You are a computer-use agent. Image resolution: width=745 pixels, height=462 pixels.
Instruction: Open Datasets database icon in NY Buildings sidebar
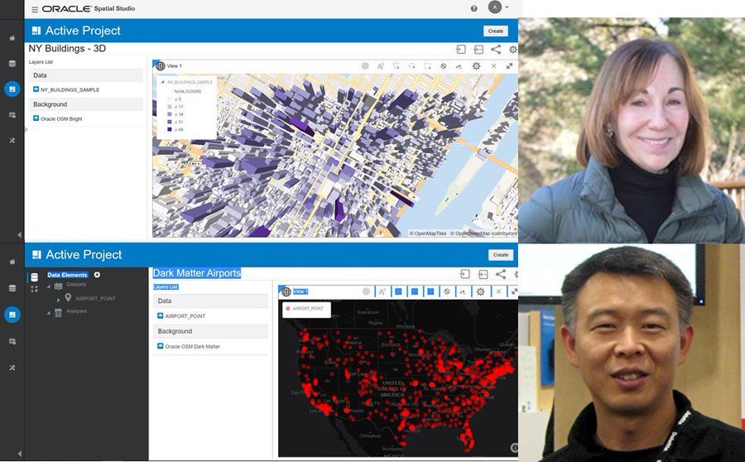click(12, 64)
